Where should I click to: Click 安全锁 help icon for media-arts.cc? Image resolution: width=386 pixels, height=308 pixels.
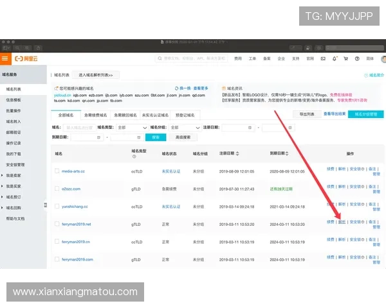point(363,169)
